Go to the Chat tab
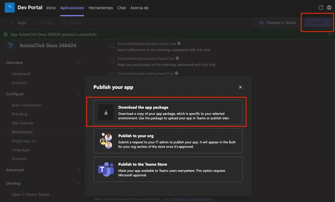Viewport: 335px width, 202px height. tap(122, 8)
